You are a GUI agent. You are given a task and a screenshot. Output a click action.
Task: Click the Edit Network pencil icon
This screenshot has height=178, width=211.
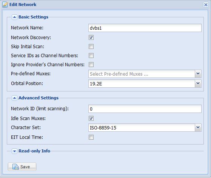[5, 5]
